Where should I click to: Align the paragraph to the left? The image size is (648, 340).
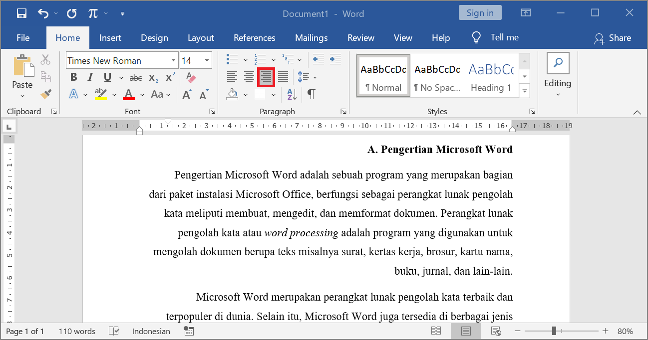click(232, 77)
